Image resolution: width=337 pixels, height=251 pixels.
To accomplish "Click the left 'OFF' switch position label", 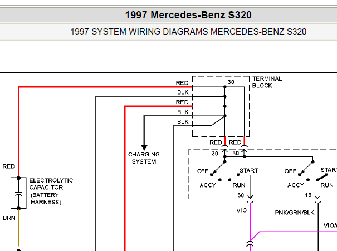I will click(202, 171).
